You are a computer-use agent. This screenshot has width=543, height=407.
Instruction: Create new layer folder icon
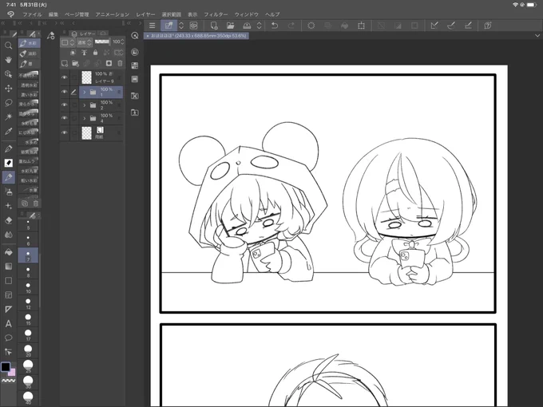(x=76, y=63)
